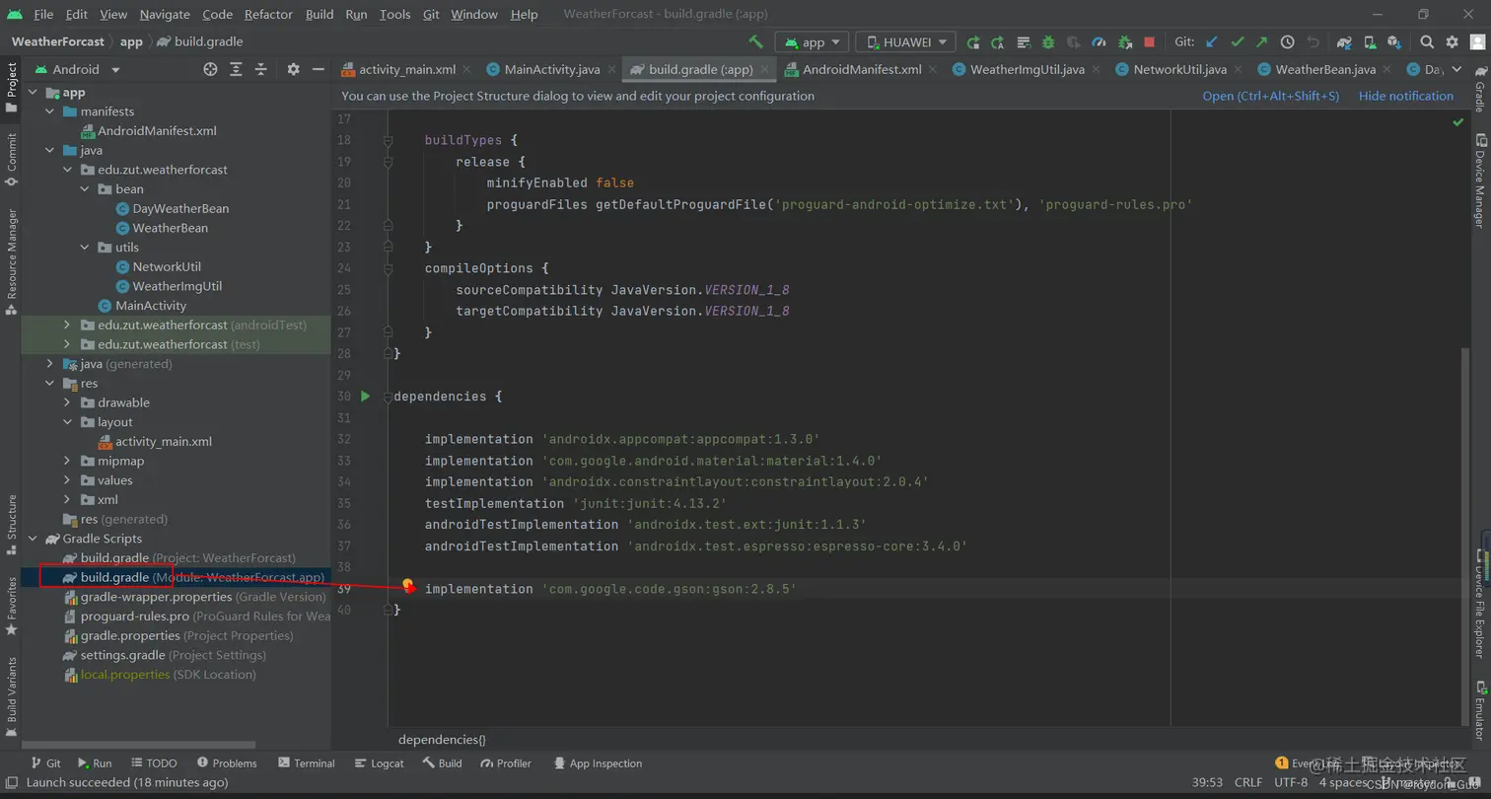Toggle the Resource Manager side tab
The height and width of the screenshot is (799, 1491).
coord(11,260)
